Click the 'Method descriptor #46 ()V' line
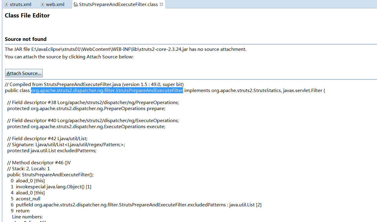 [39, 163]
